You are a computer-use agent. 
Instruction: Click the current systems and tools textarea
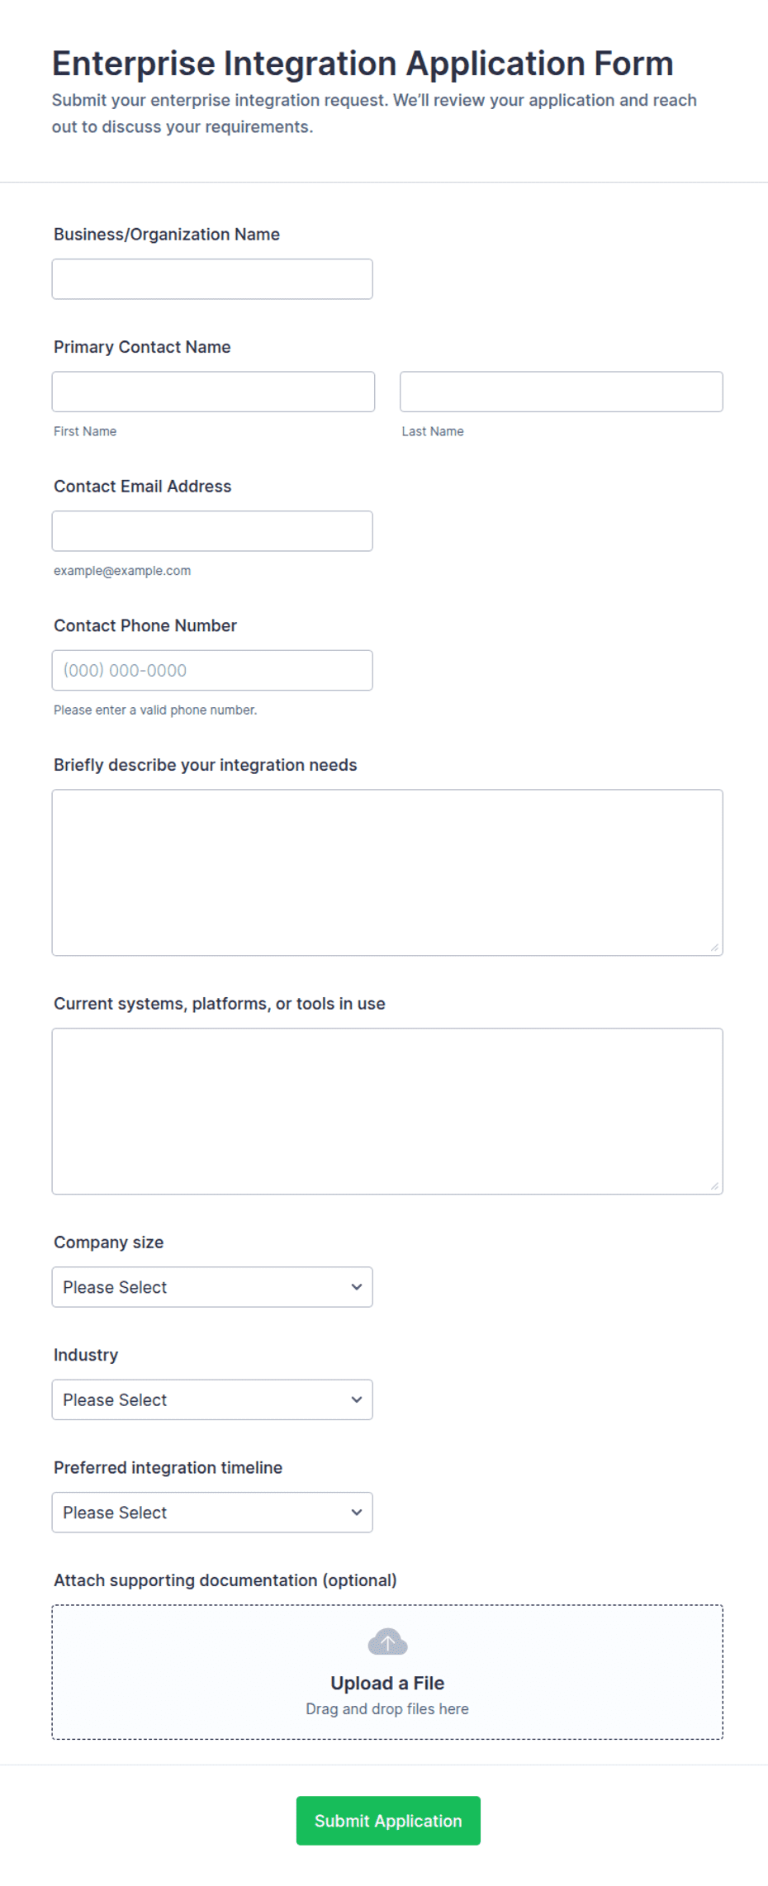[x=387, y=1111]
